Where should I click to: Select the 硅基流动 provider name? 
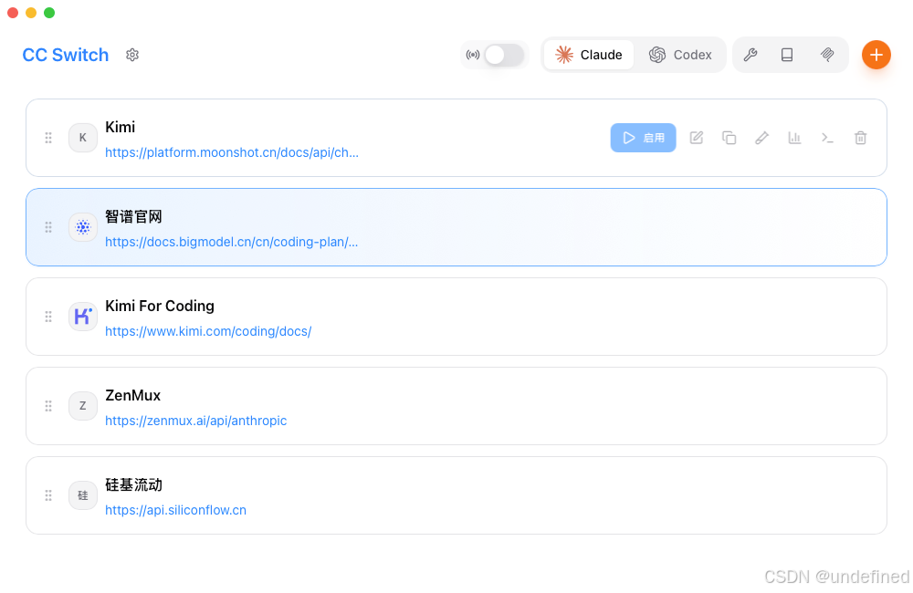pyautogui.click(x=133, y=484)
